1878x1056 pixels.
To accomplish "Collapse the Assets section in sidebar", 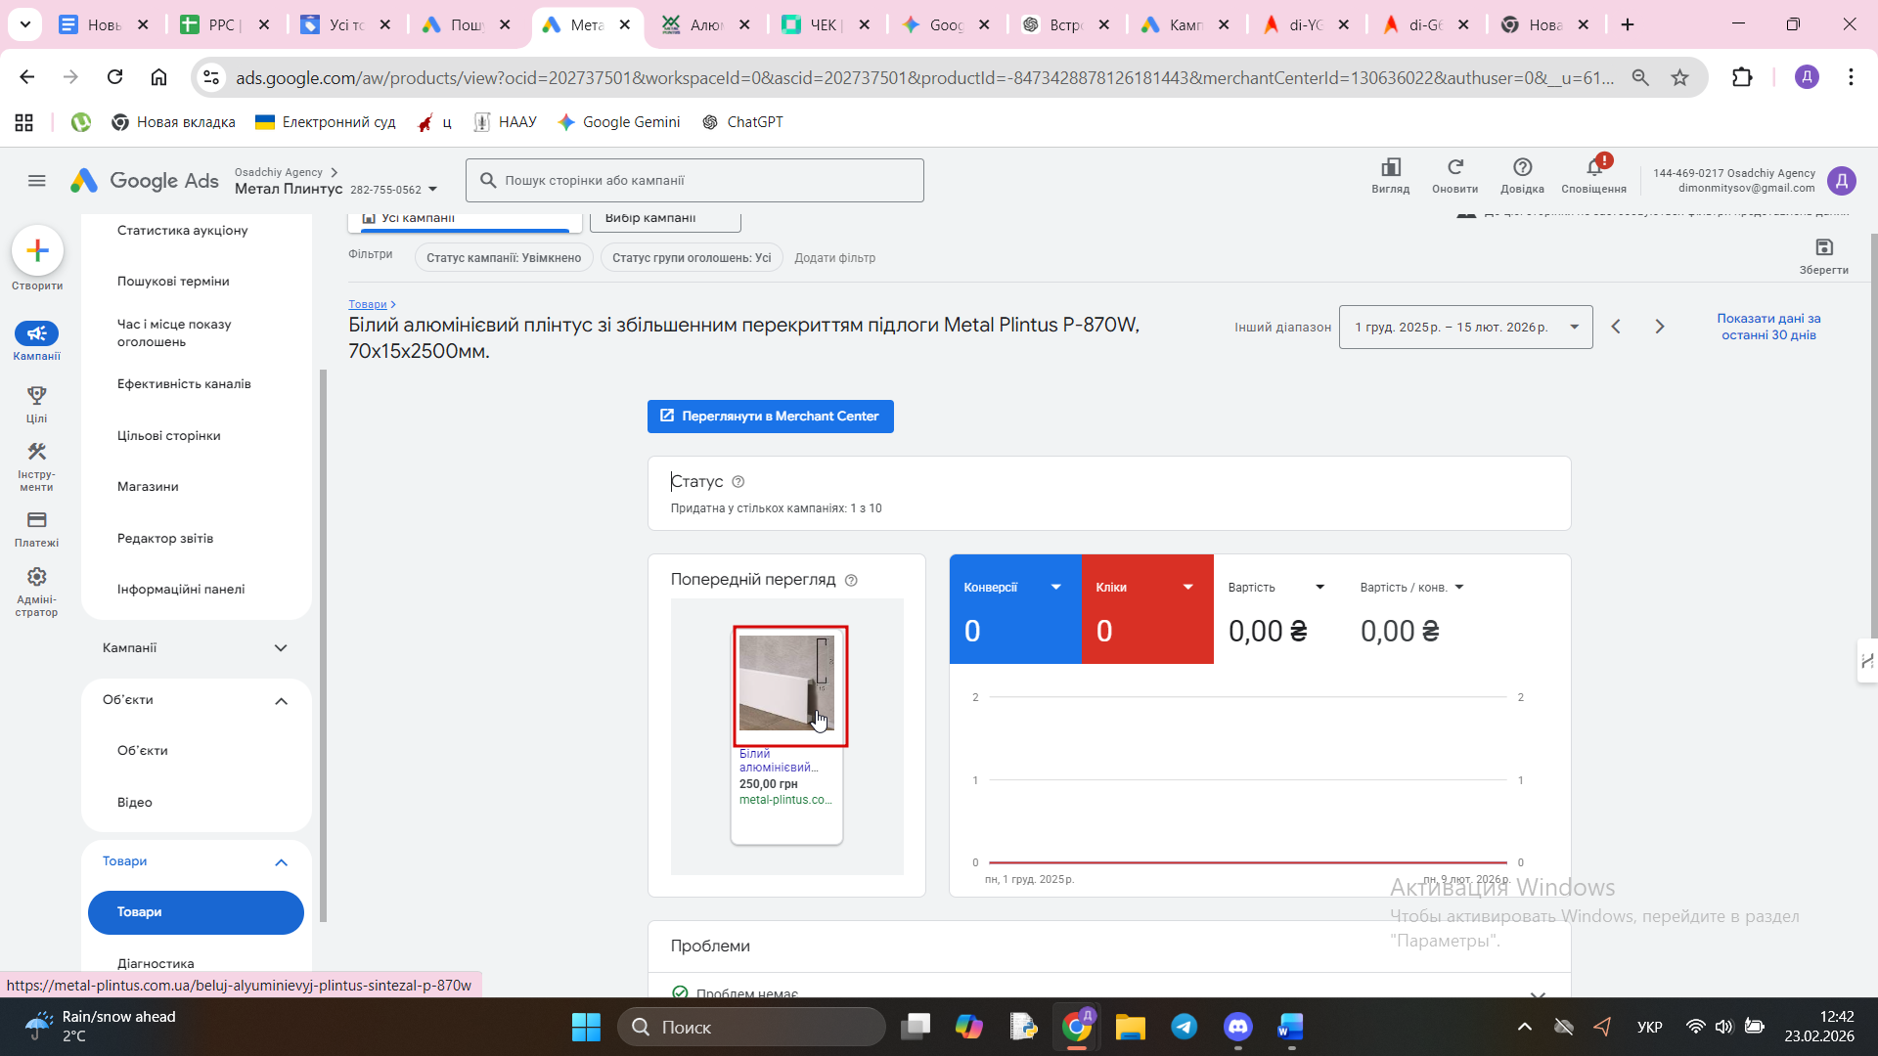I will [281, 701].
